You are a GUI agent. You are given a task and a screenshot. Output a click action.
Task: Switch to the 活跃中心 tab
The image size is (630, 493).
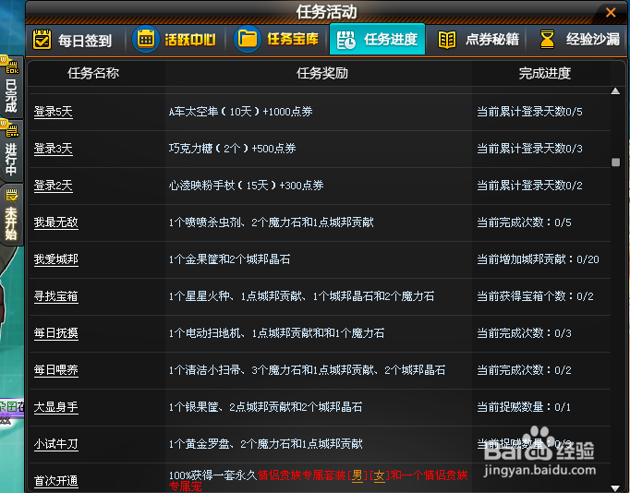point(176,40)
